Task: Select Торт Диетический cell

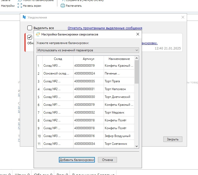Action: pos(119,97)
